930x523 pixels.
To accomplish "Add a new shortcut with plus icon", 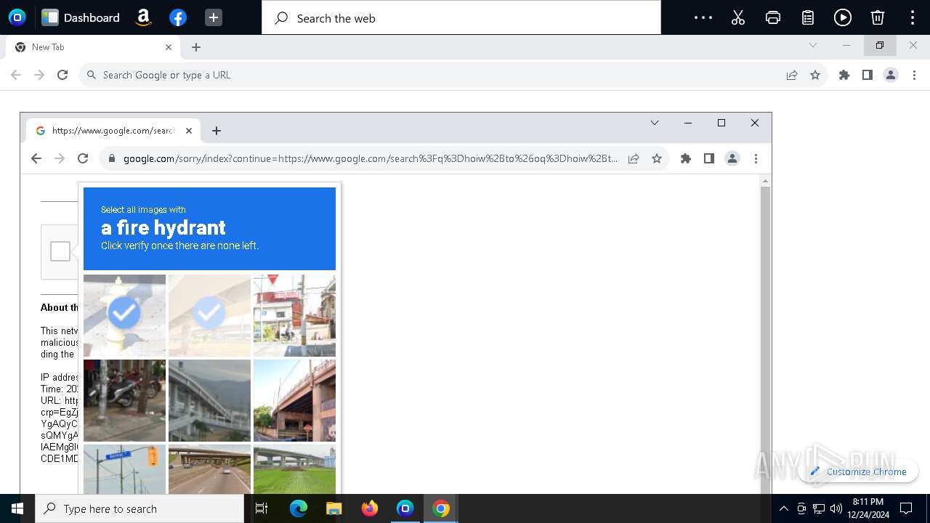I will click(213, 17).
